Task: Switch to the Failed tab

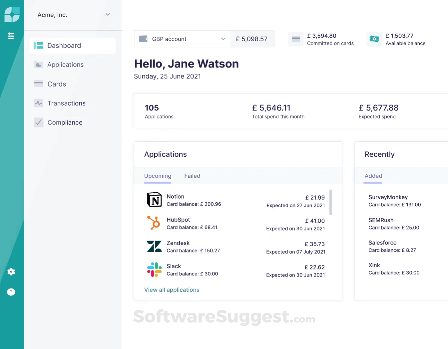Action: [x=192, y=176]
